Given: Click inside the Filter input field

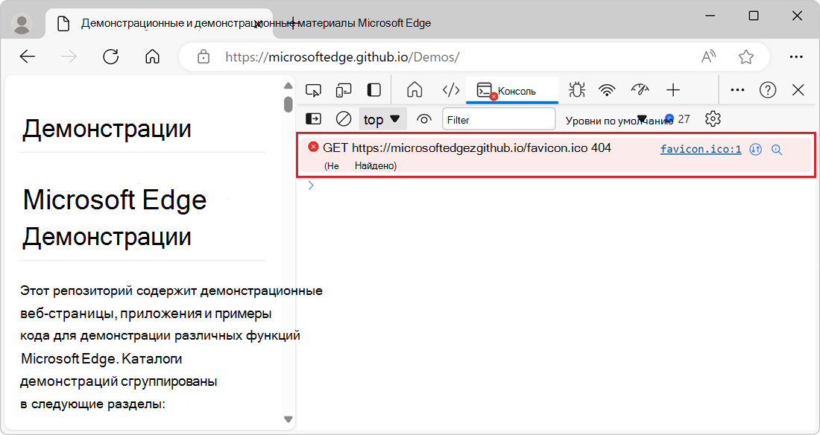Looking at the screenshot, I should [499, 118].
